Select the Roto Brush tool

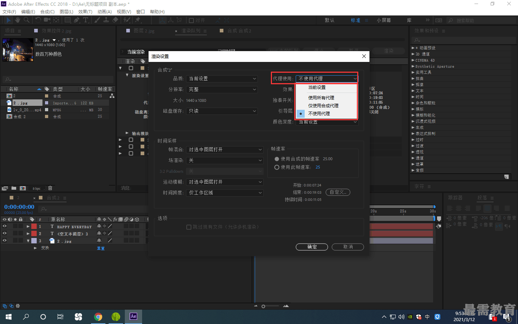tap(127, 20)
